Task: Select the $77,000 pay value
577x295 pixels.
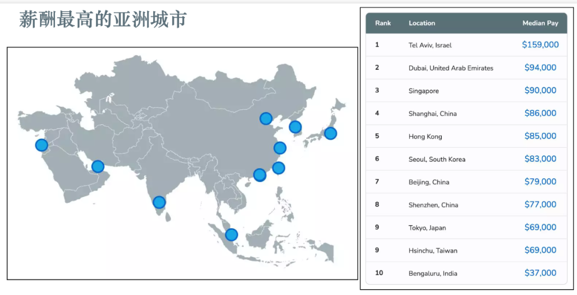Action: (540, 204)
